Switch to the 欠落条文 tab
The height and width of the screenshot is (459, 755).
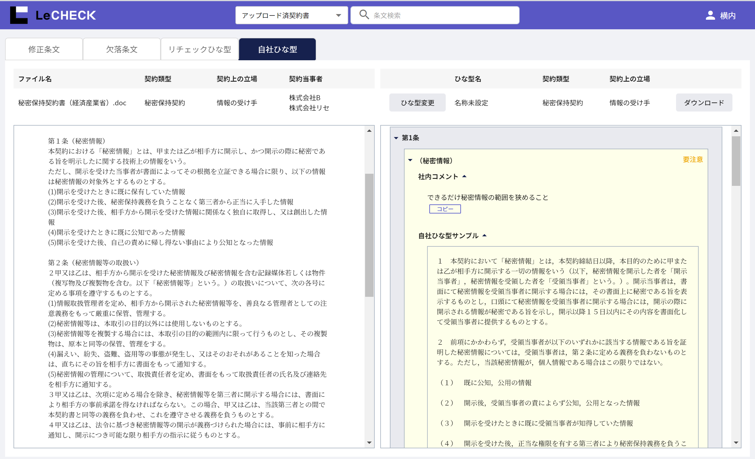(122, 49)
